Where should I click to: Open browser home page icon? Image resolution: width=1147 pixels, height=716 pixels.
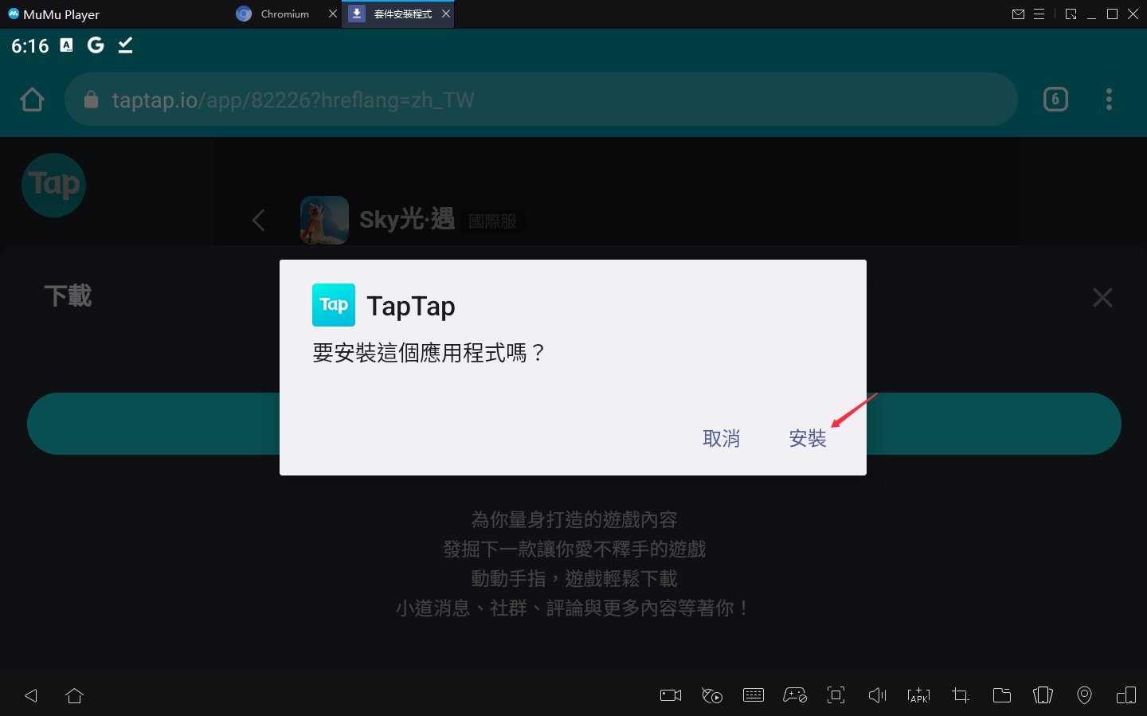(x=32, y=100)
